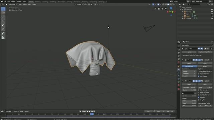
Task: Open the Output properties tab icon
Action: pos(179,53)
